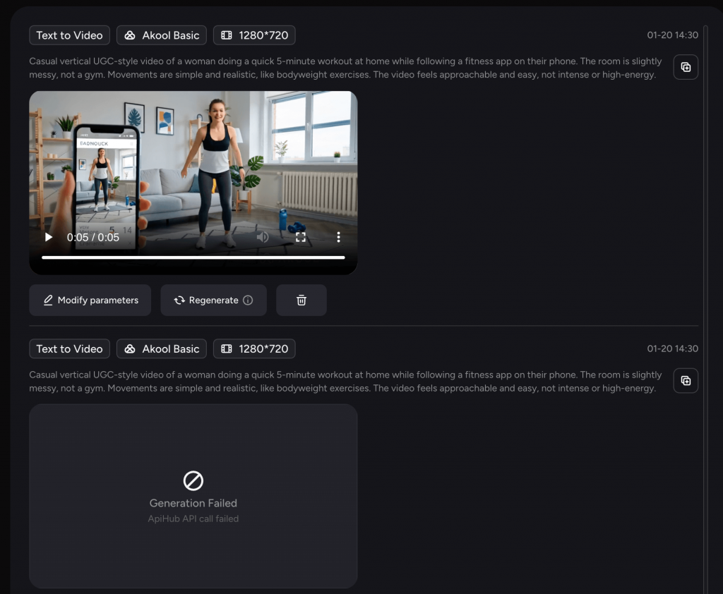Click the video progress bar
723x594 pixels.
(x=193, y=256)
